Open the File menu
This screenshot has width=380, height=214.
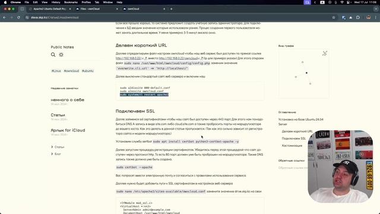(x=27, y=2)
